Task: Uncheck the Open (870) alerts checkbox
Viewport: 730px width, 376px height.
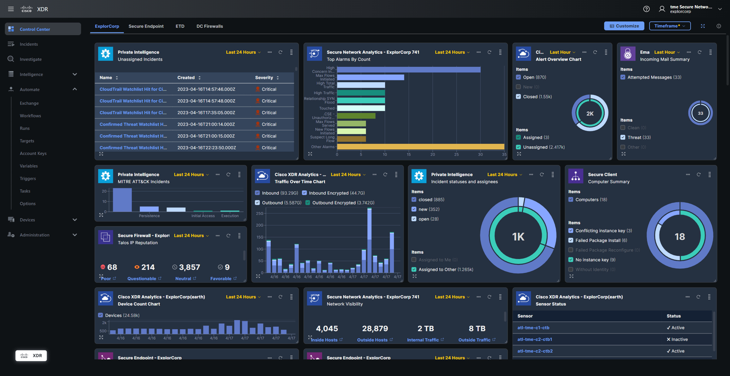Action: pos(518,77)
